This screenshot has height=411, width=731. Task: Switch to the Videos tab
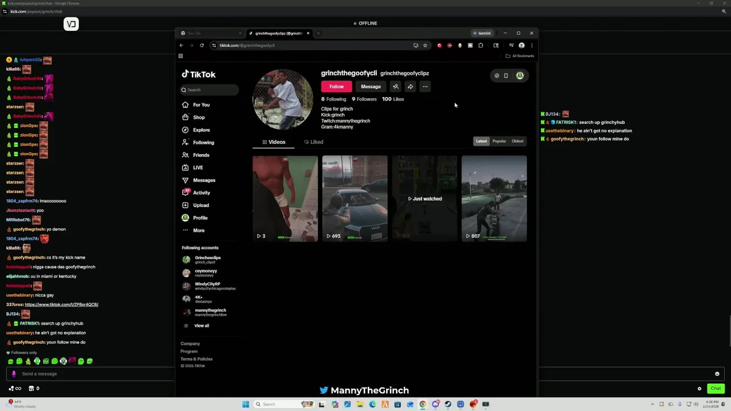(274, 142)
